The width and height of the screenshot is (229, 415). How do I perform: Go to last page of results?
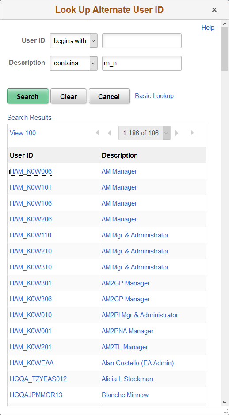193,133
